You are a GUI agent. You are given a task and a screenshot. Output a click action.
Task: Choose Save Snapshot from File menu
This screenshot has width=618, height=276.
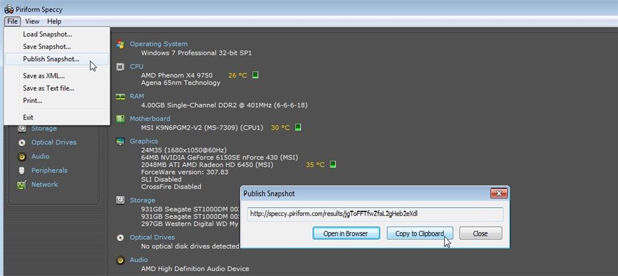[x=57, y=47]
